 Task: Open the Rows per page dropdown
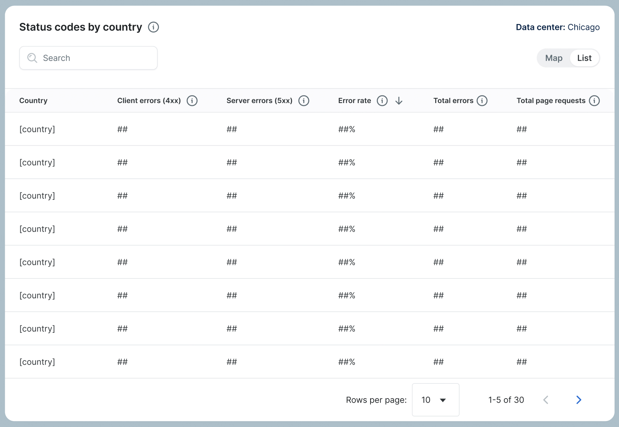point(435,400)
